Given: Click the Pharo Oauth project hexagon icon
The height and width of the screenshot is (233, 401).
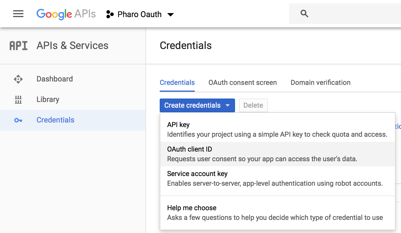Looking at the screenshot, I should 110,14.
